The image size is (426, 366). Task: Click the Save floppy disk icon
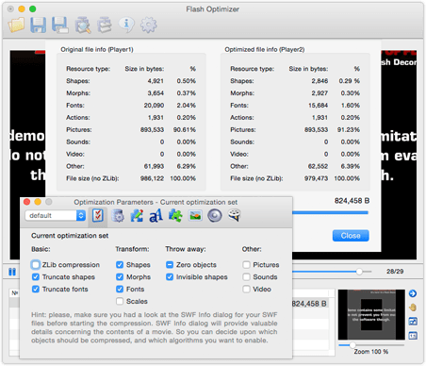tap(38, 25)
